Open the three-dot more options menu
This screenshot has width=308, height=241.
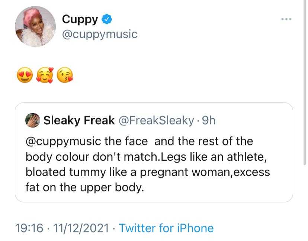pos(286,19)
